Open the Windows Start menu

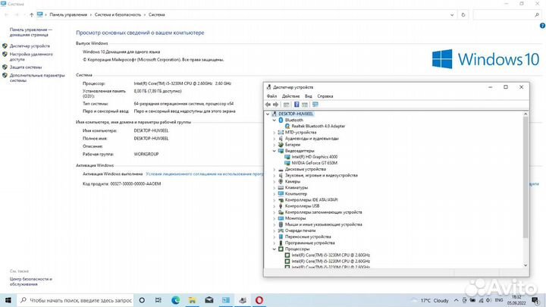[x=8, y=300]
